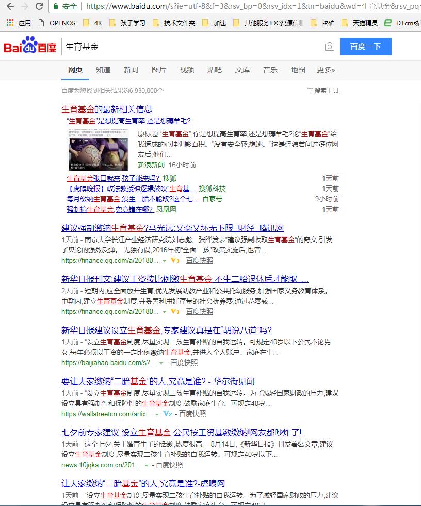Open the “生育基金”是想提高生育率 news link
Screen dimensions: 421x506
[128, 121]
